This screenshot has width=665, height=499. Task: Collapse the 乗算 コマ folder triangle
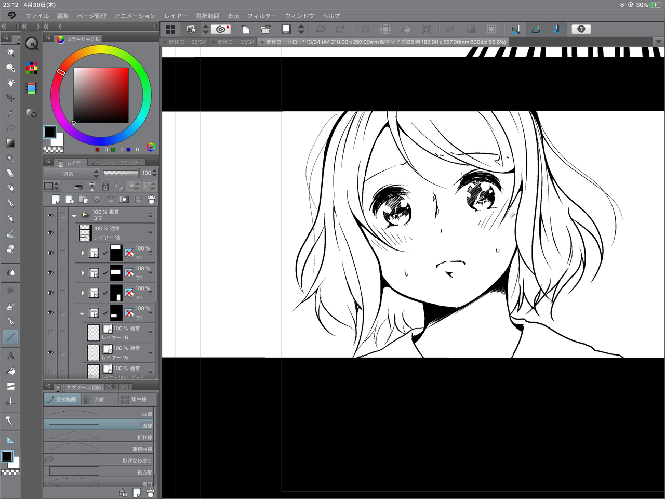pyautogui.click(x=74, y=215)
